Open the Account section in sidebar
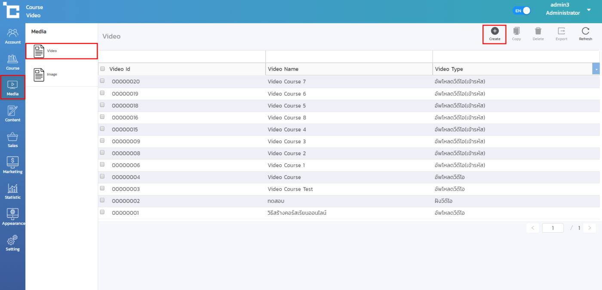The height and width of the screenshot is (290, 602). tap(12, 36)
